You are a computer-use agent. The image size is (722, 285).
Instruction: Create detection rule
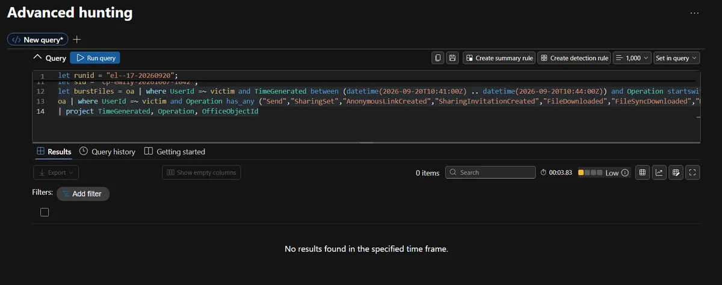click(x=574, y=58)
